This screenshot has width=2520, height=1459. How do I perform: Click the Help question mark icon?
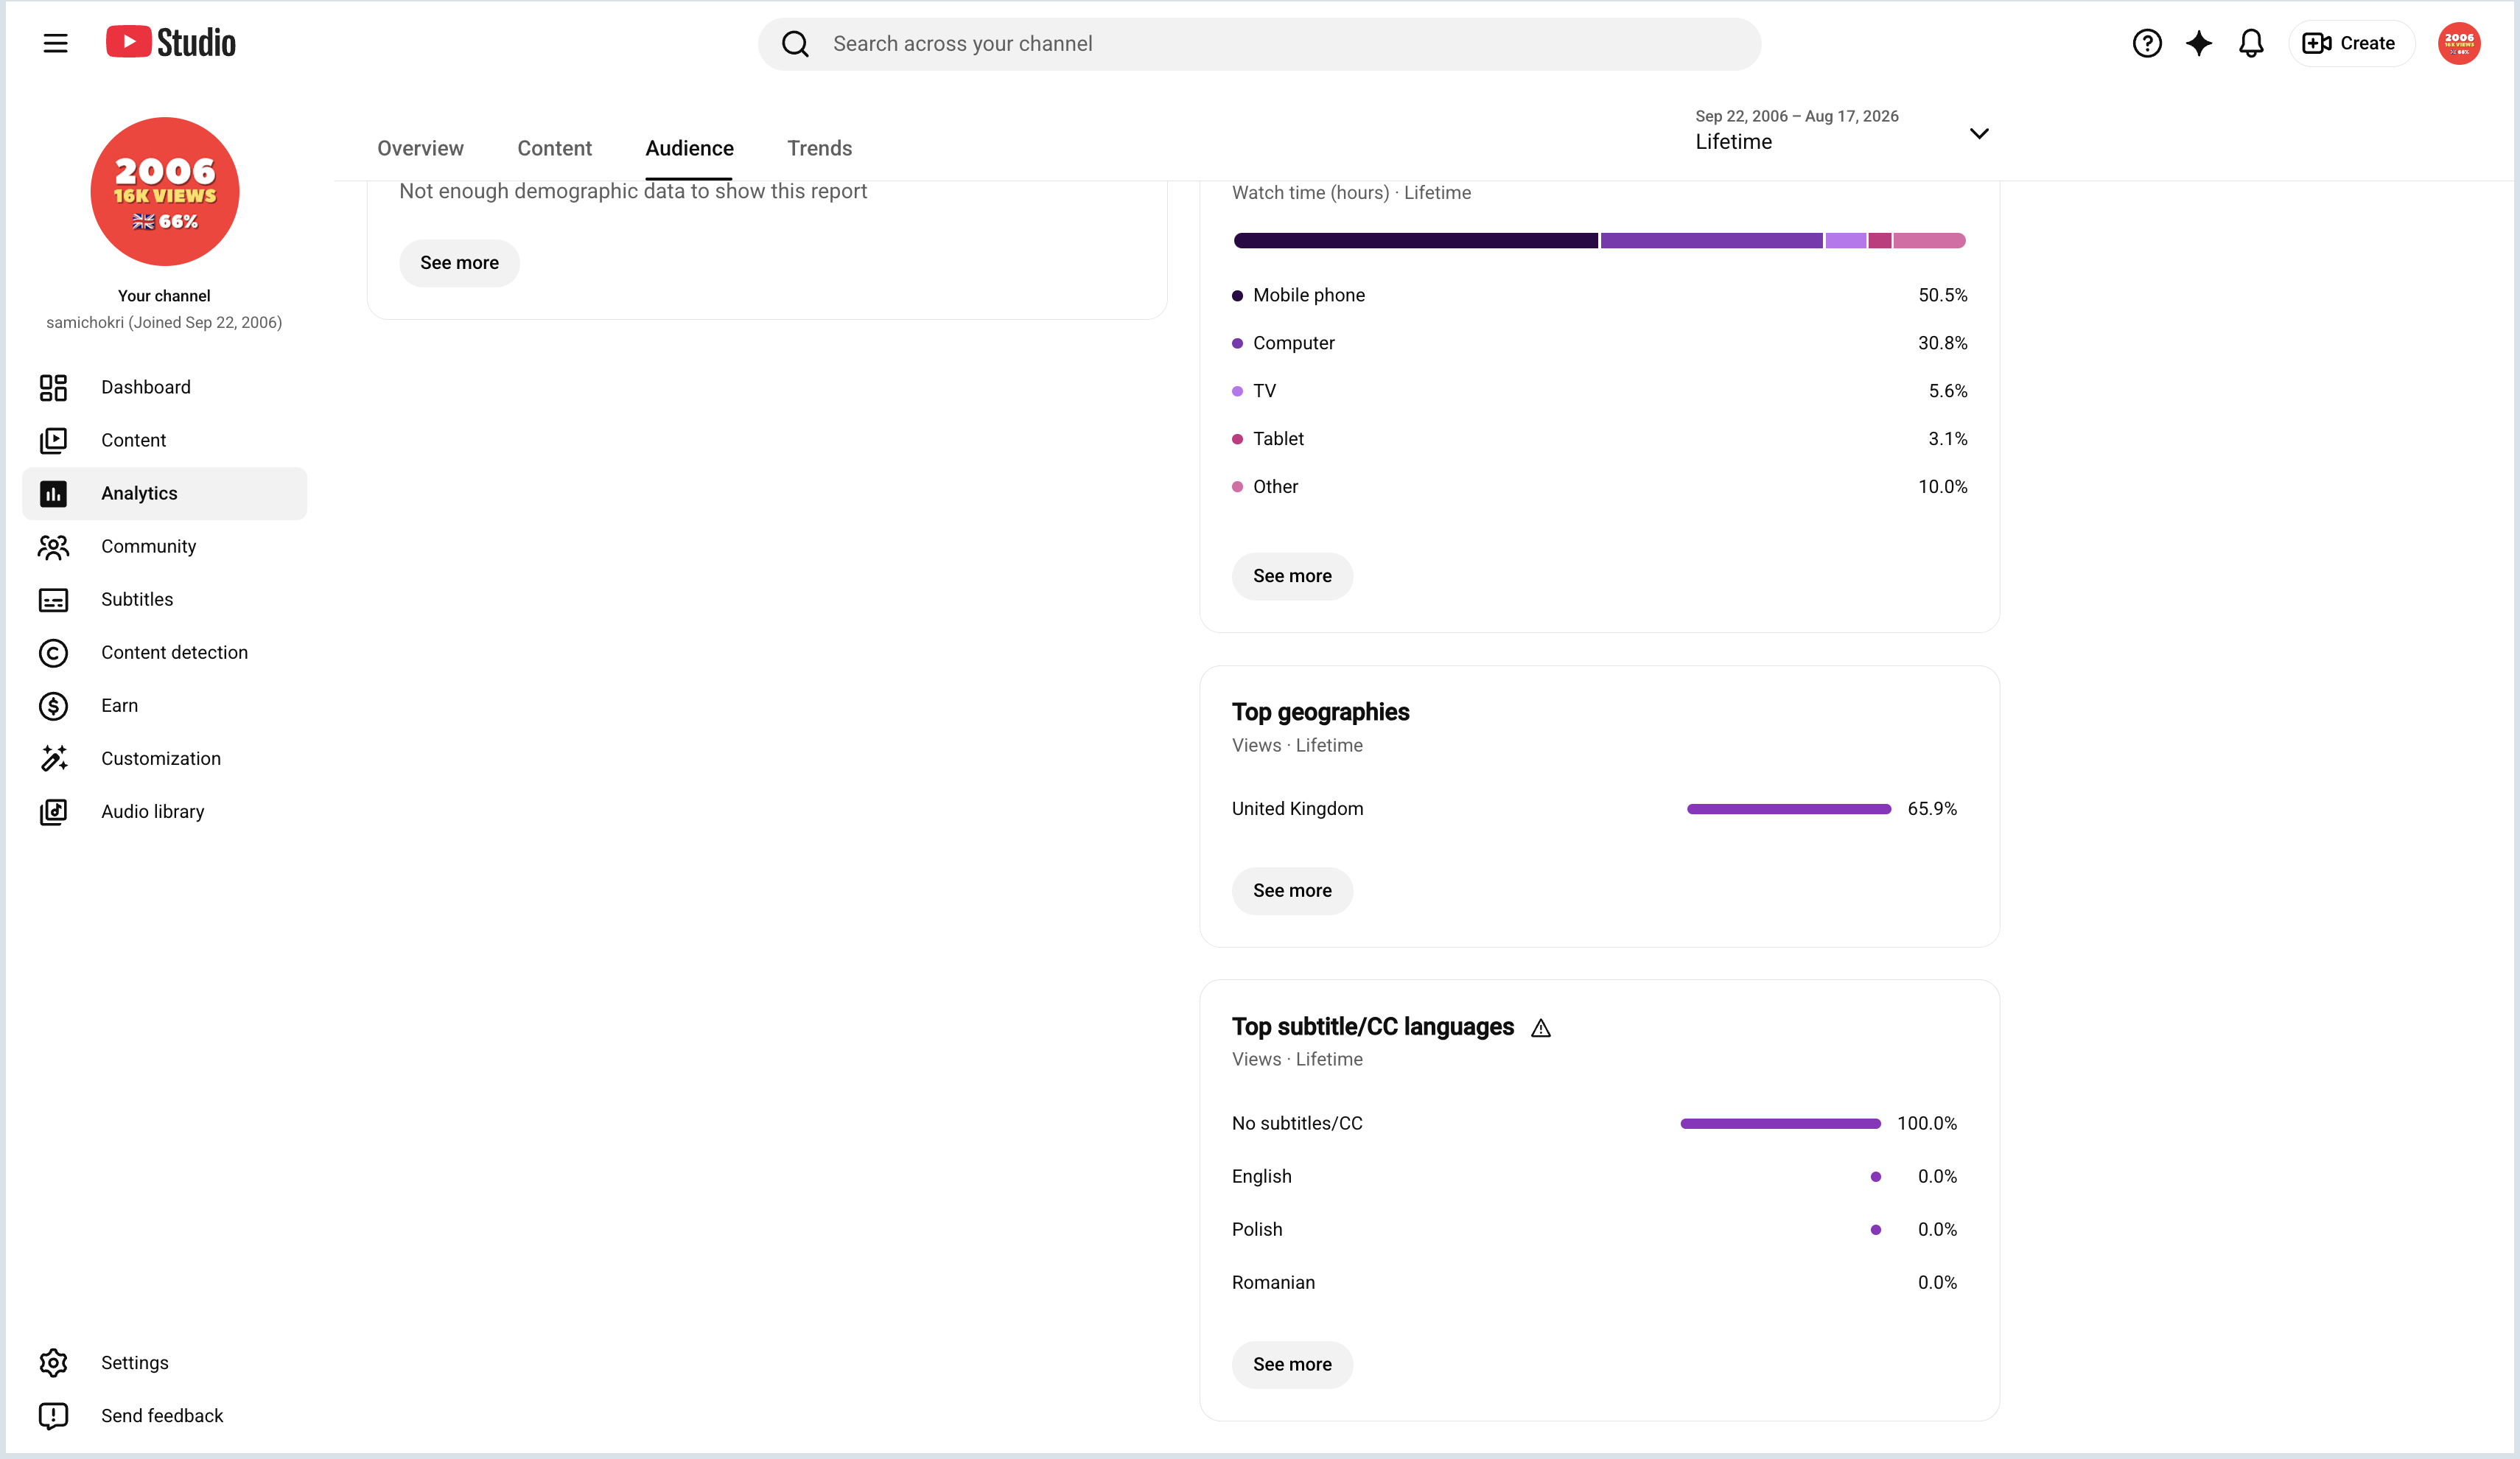[x=2147, y=43]
